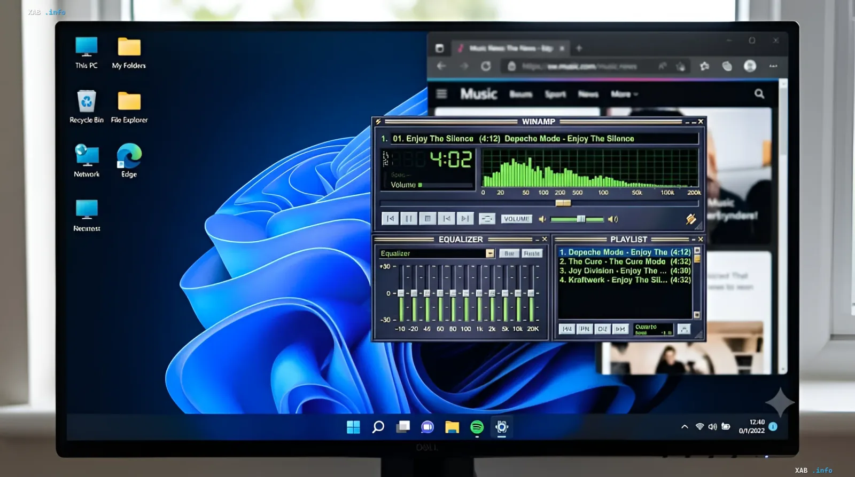Image resolution: width=855 pixels, height=477 pixels.
Task: Click the rightmost button in Equalizer header row
Action: point(532,253)
